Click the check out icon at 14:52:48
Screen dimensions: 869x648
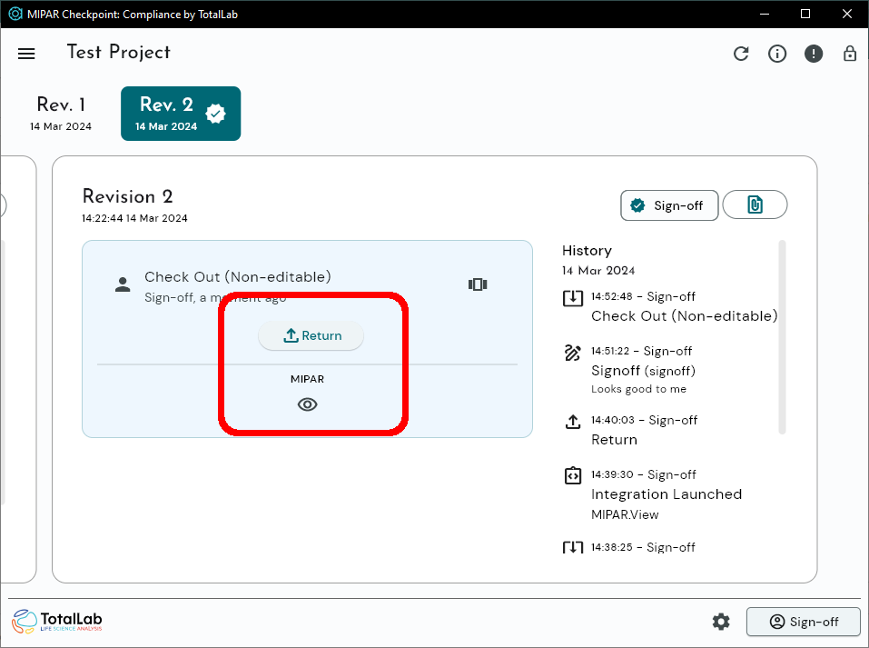tap(572, 298)
